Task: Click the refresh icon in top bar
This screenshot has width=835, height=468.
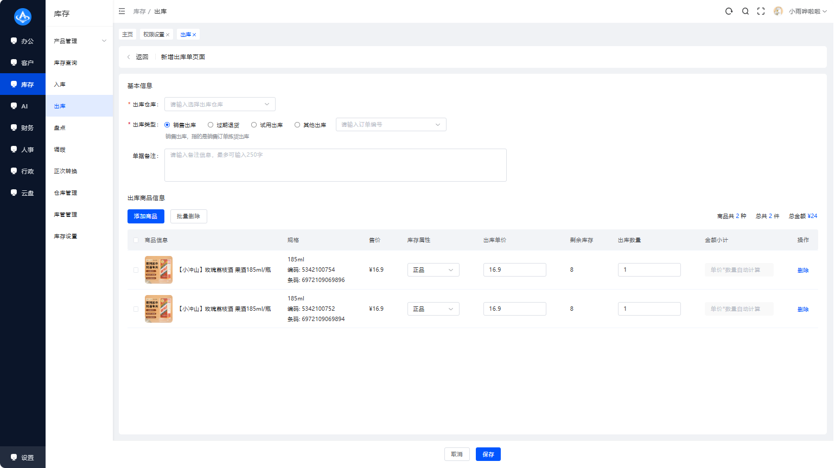Action: click(729, 11)
